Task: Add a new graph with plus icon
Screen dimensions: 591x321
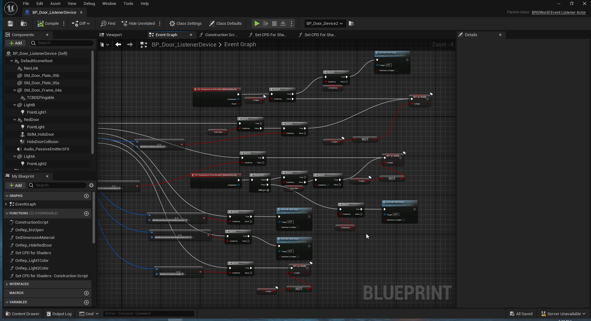Action: coord(86,196)
